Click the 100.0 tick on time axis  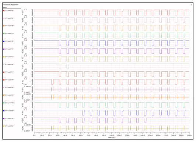click(x=112, y=135)
